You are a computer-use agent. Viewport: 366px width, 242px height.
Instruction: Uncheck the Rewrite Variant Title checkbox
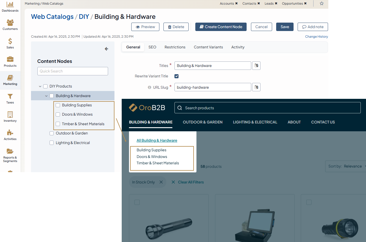[x=176, y=76]
